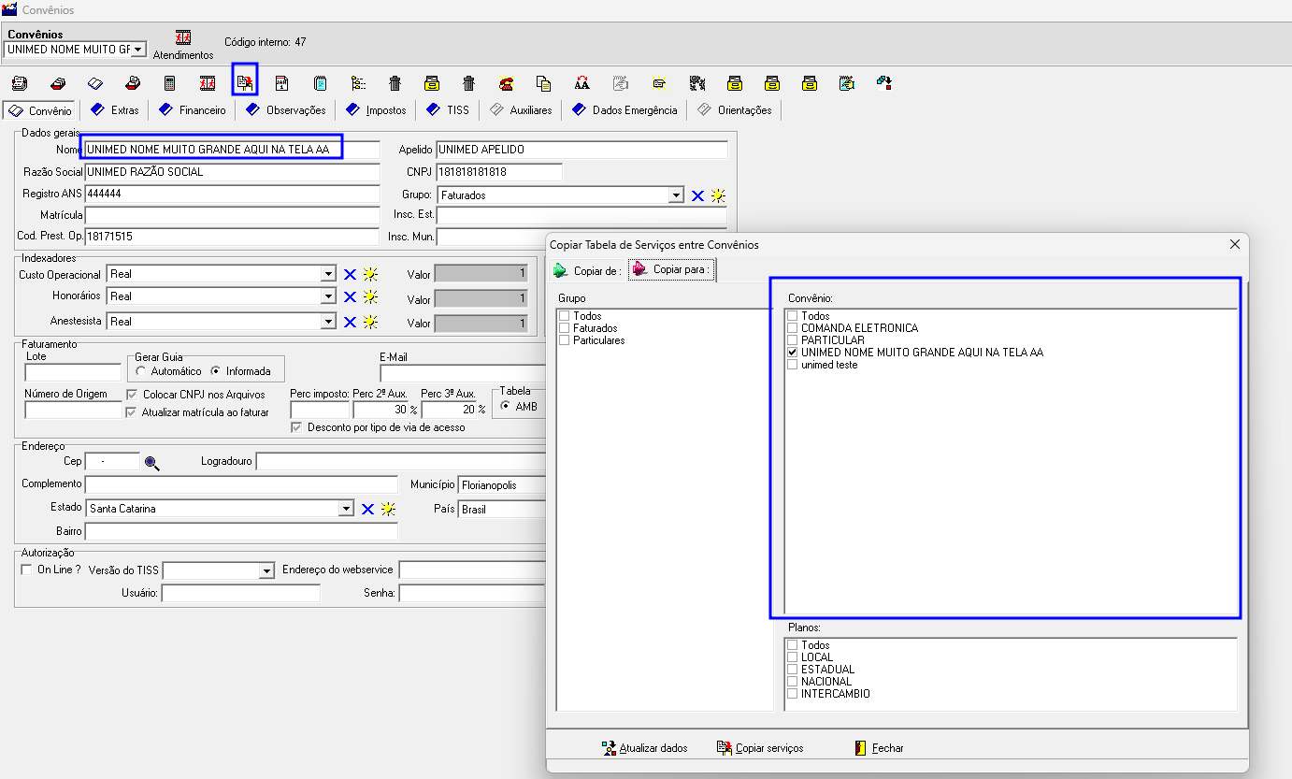Open the Dados Emergência tab

(625, 110)
